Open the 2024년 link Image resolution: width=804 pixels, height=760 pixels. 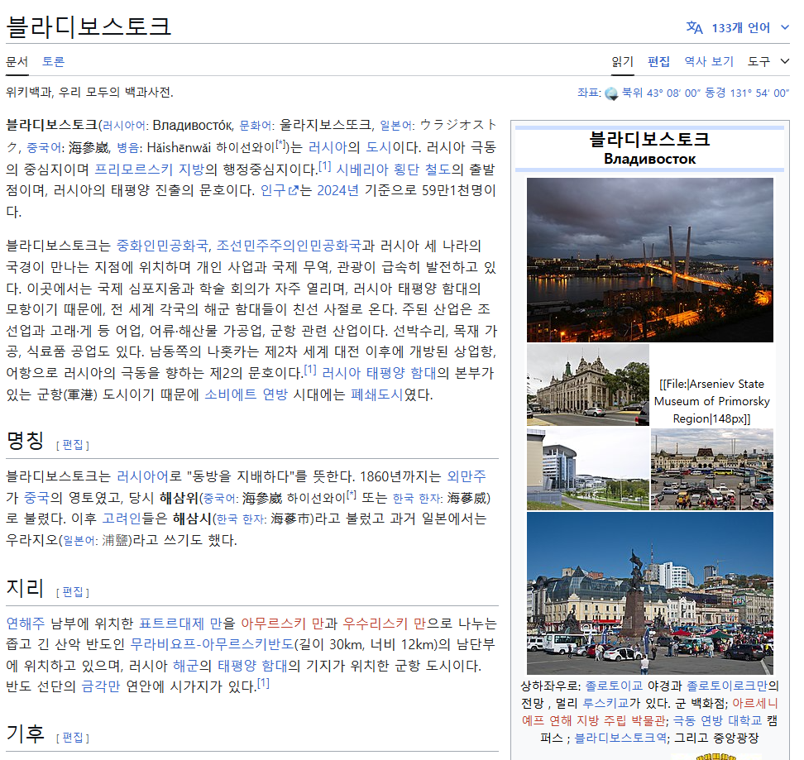point(338,191)
